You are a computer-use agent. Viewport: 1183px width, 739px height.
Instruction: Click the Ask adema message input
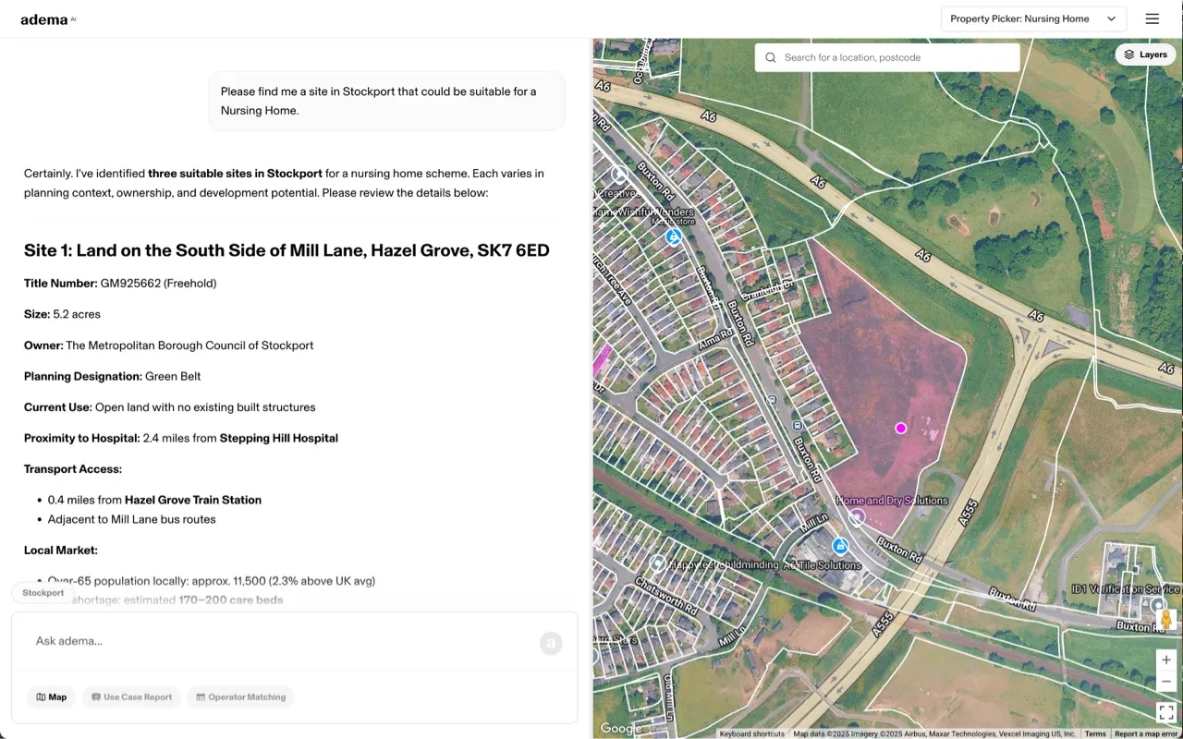tap(277, 641)
